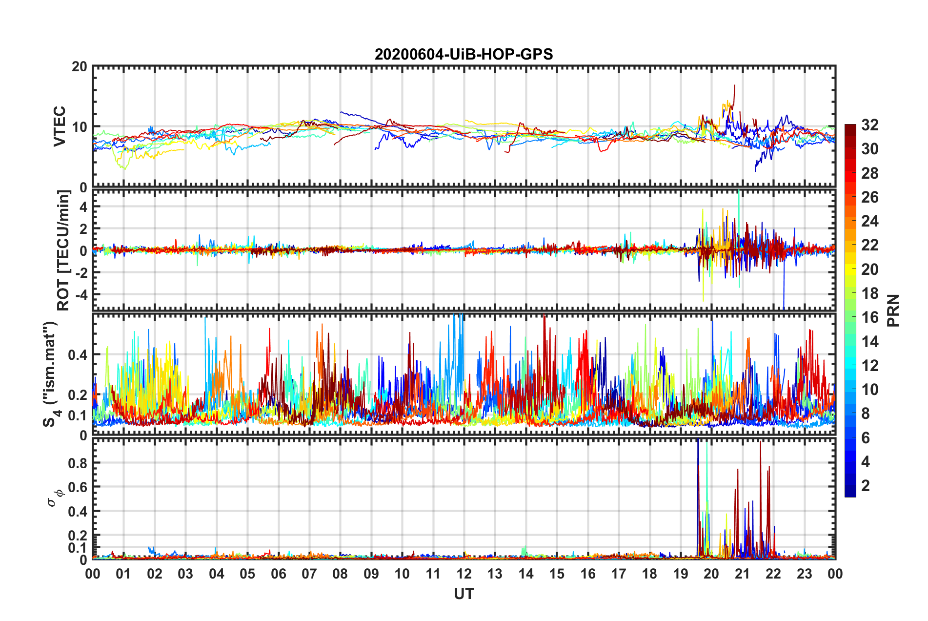Click the 06 hour tick on UT axis

(278, 574)
